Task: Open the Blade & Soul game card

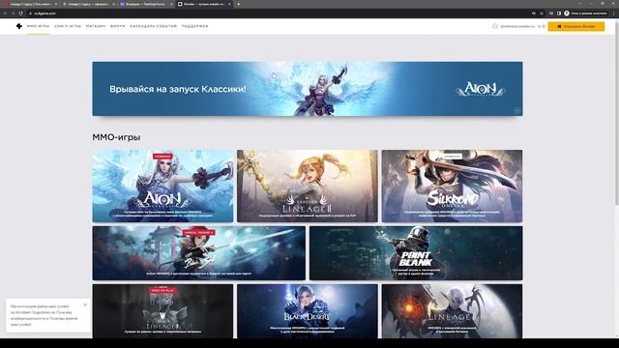Action: pyautogui.click(x=199, y=253)
